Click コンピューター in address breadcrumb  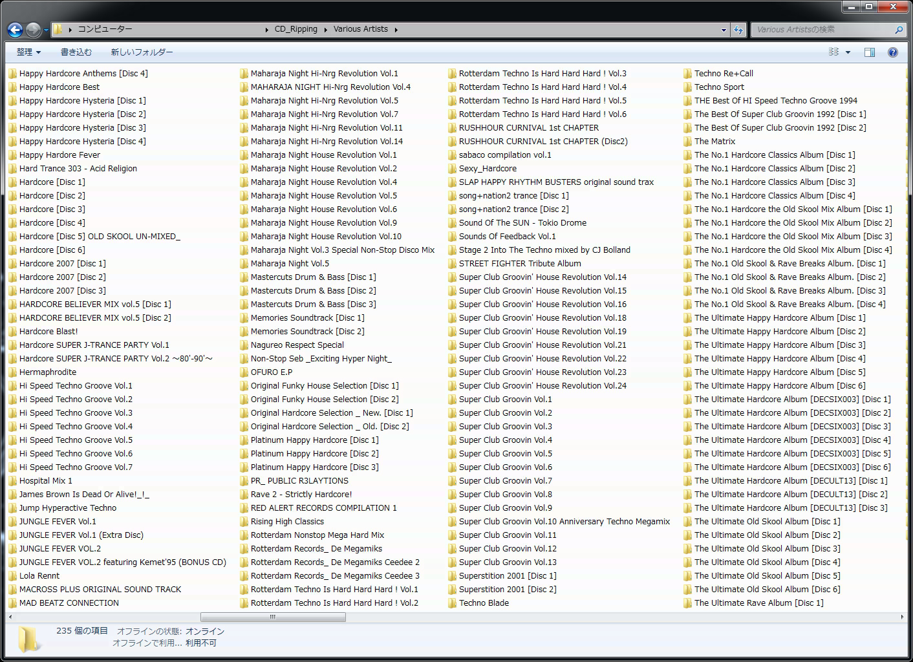coord(105,29)
